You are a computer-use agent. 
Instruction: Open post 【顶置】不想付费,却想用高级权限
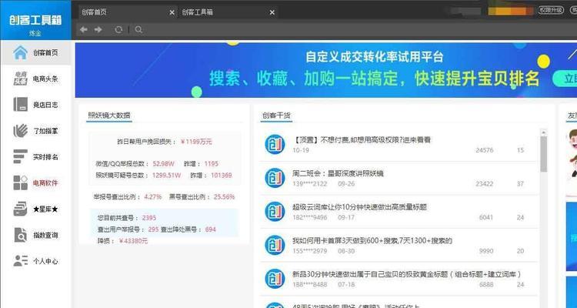point(362,140)
